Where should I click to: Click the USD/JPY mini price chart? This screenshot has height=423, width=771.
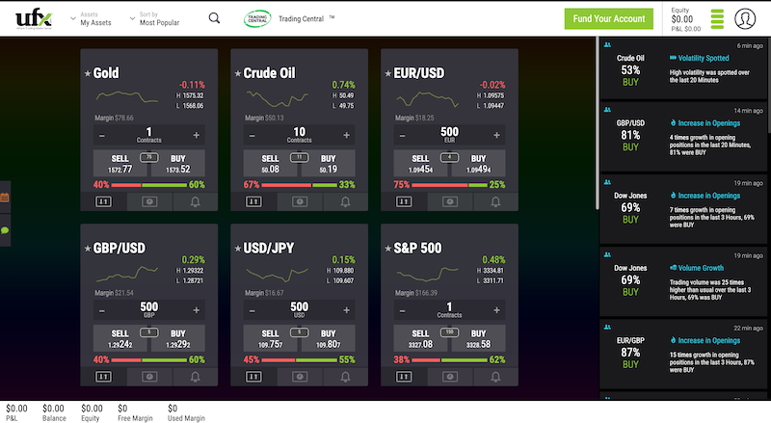tap(278, 275)
